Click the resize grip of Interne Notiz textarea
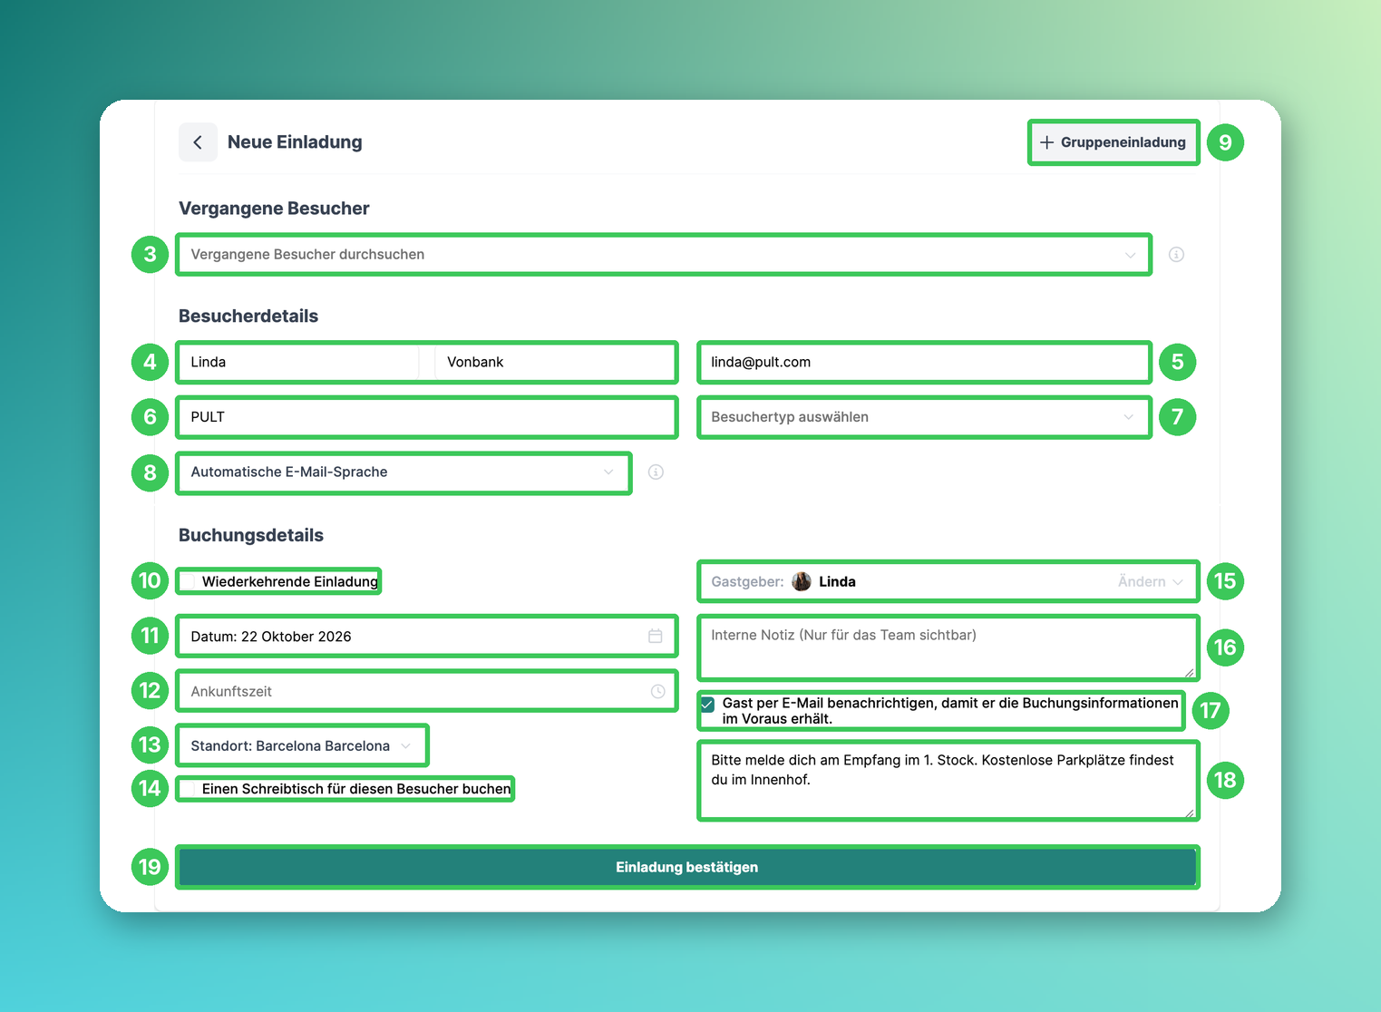1381x1012 pixels. (1189, 672)
